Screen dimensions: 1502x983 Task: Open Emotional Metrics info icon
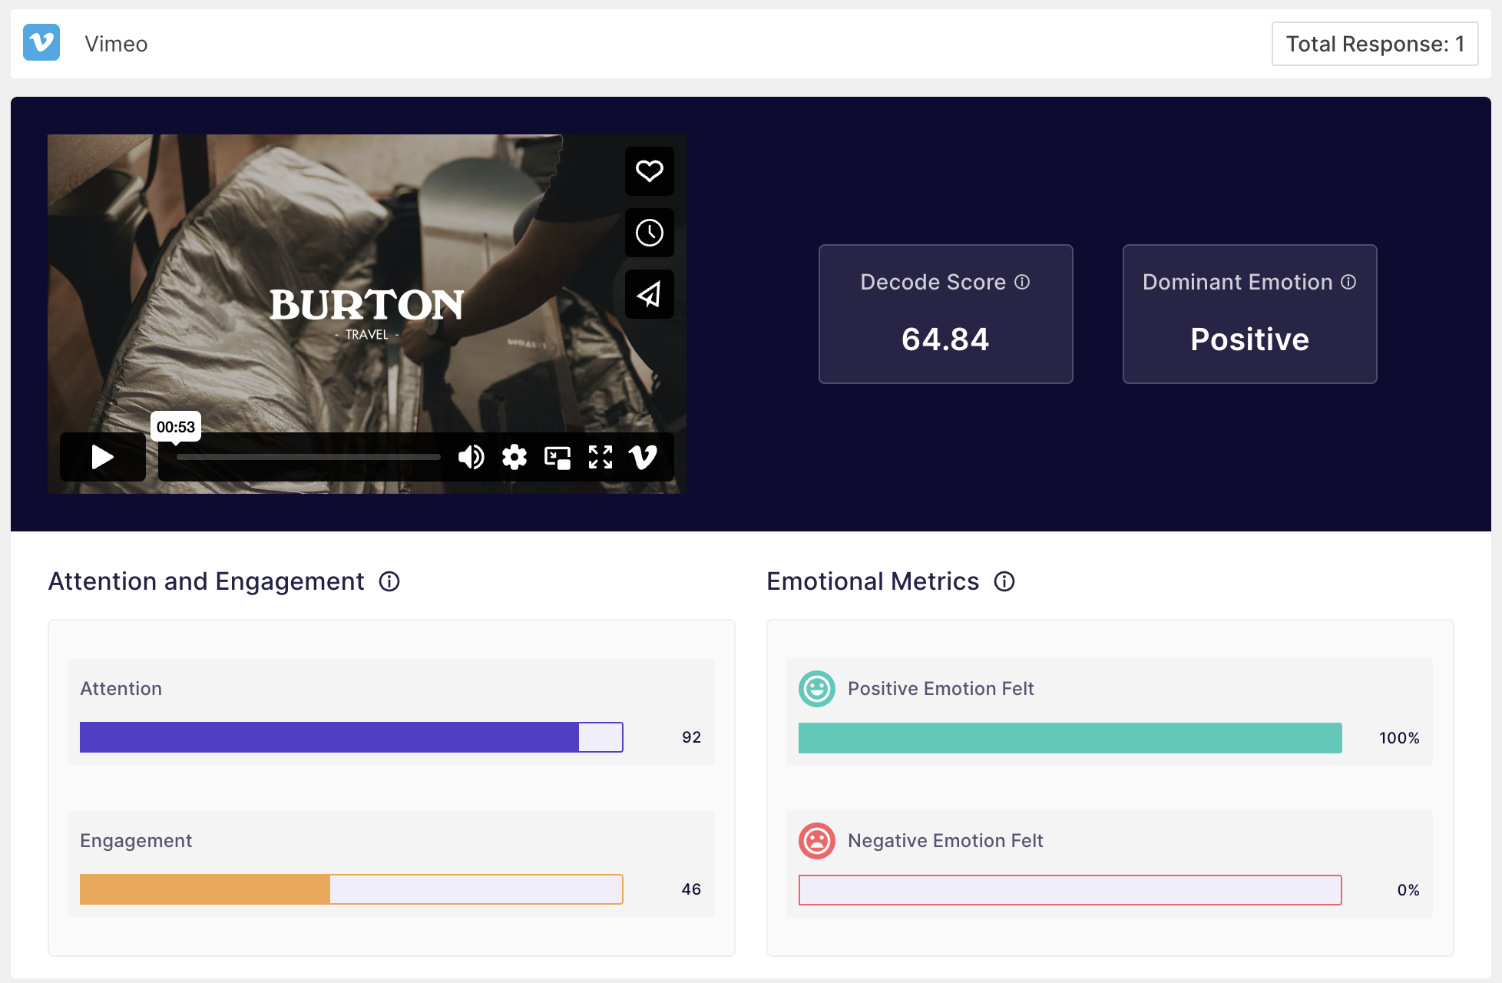point(1004,581)
